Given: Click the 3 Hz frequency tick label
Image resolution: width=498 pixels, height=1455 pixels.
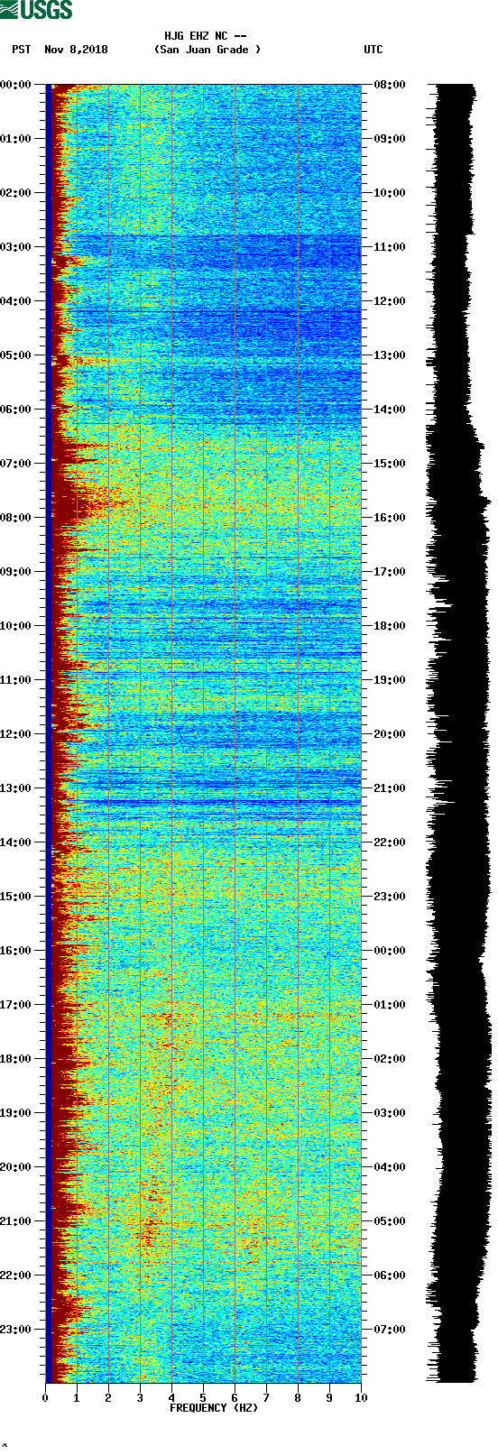Looking at the screenshot, I should point(140,1398).
